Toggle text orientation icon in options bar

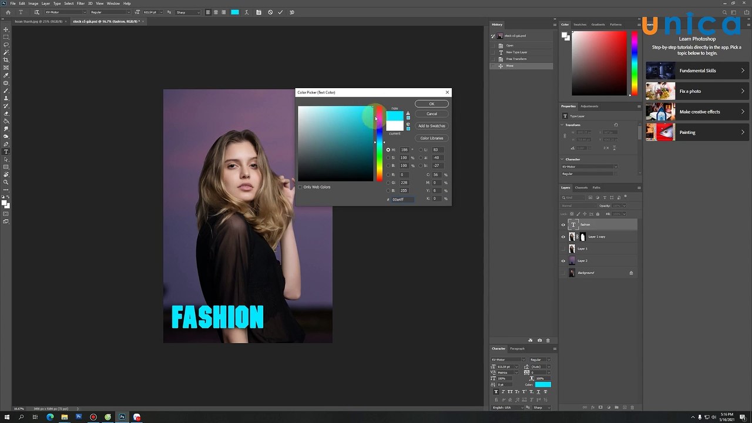pos(37,12)
